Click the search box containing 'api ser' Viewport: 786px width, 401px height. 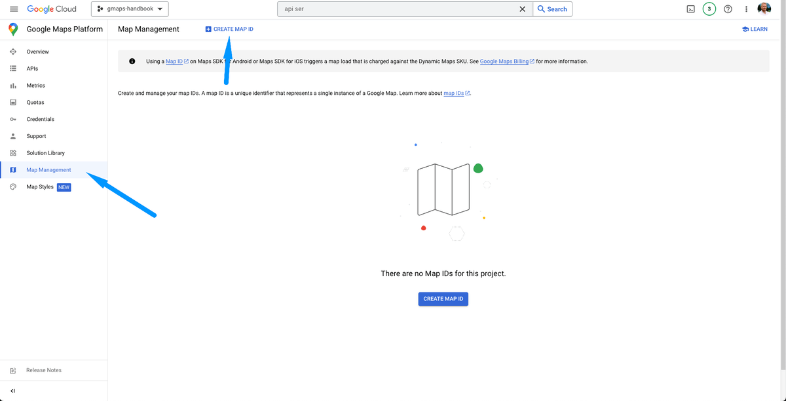[x=405, y=9]
